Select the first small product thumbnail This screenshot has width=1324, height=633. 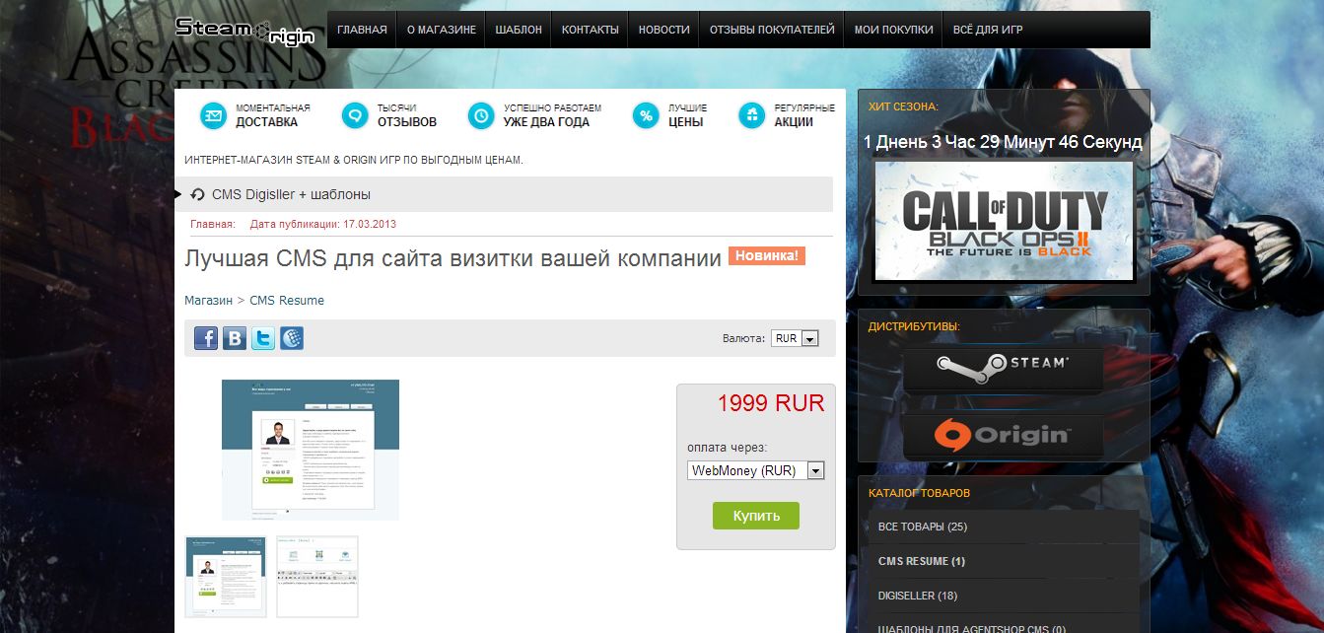(x=227, y=577)
